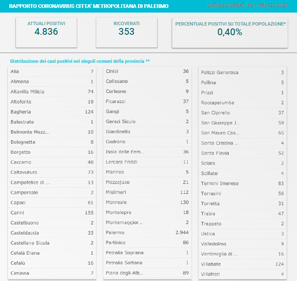This screenshot has height=281, width=297.
Task: Select the Polizzi Generosa entry
Action: point(243,72)
